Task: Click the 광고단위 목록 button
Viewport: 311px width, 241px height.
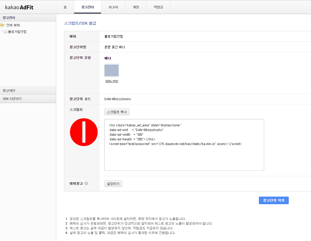Action: click(x=274, y=201)
